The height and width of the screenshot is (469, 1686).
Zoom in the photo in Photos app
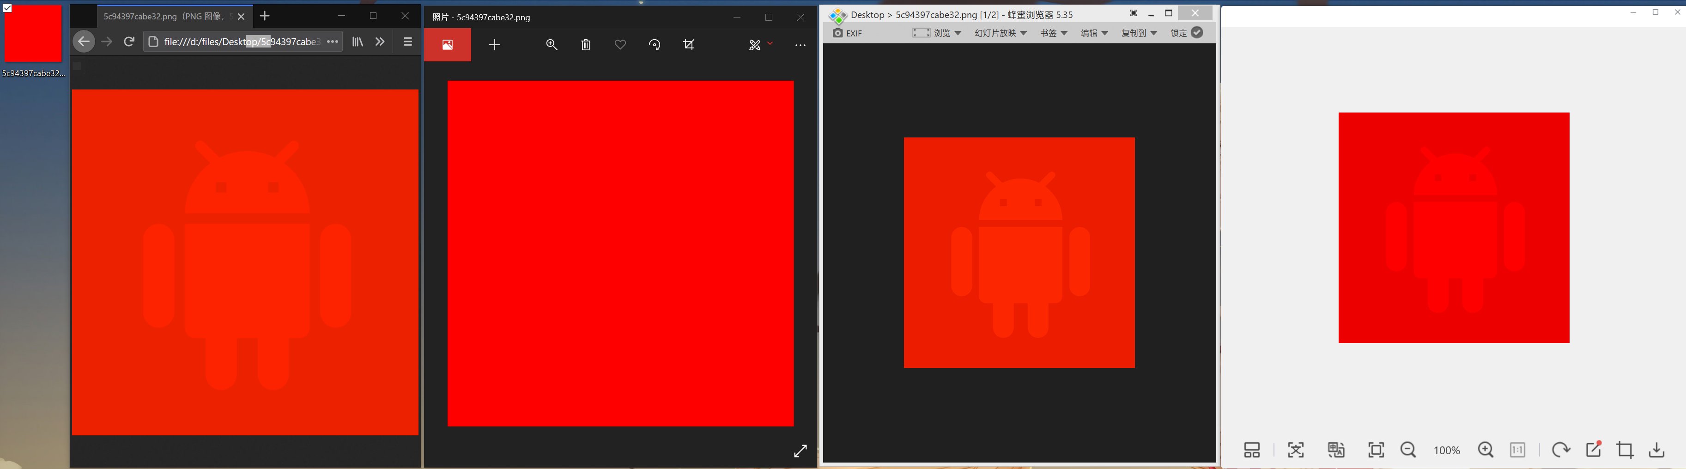point(552,44)
